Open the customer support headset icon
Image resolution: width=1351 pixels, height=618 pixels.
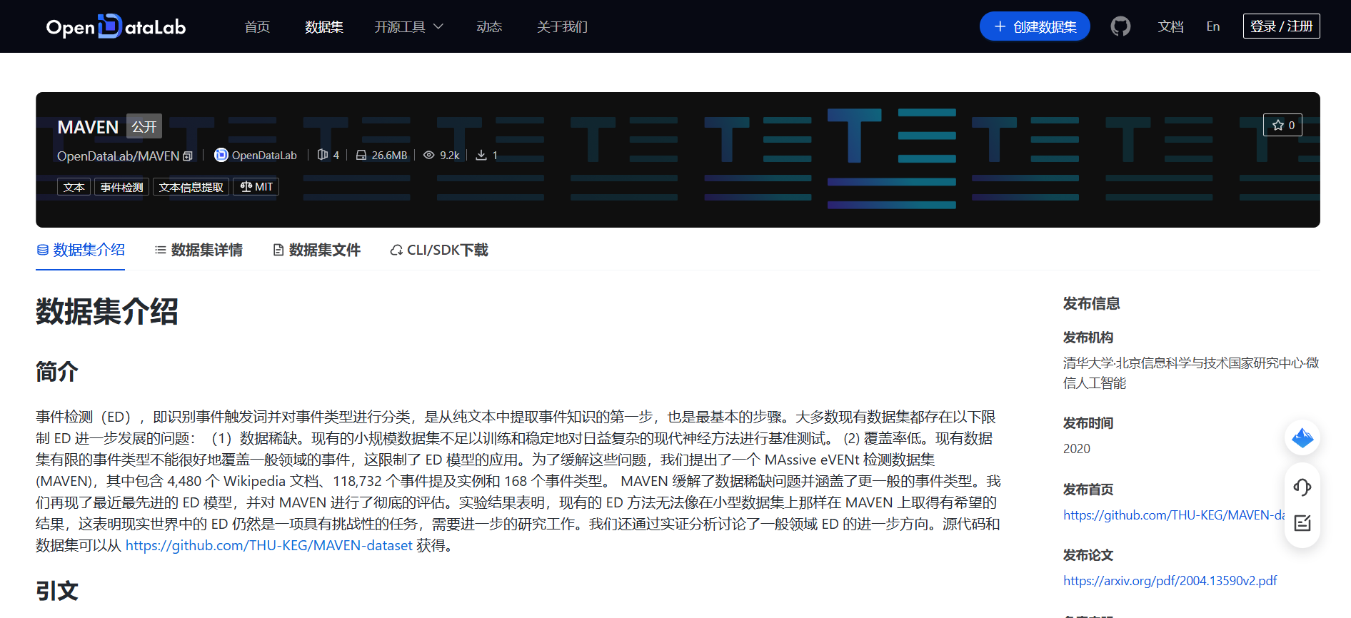pyautogui.click(x=1302, y=487)
